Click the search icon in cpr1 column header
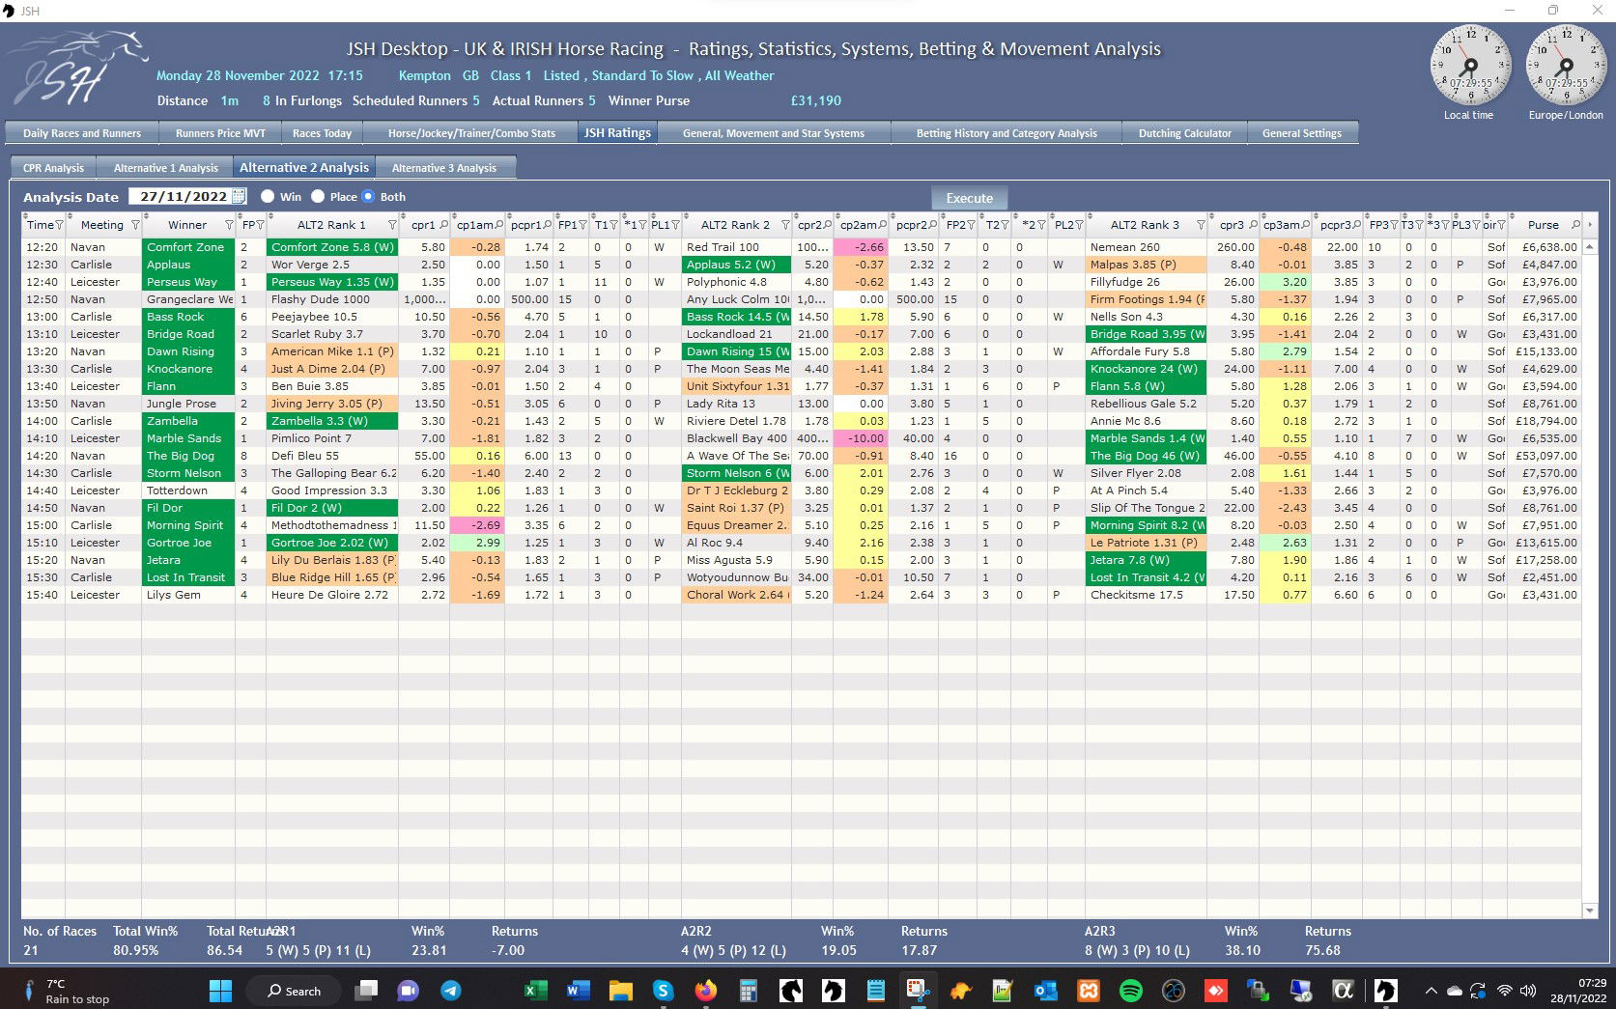This screenshot has width=1616, height=1009. pyautogui.click(x=443, y=225)
